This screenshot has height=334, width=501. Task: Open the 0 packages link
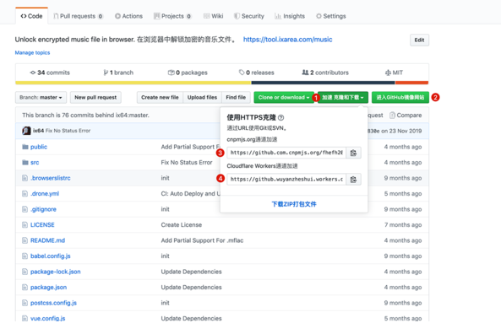[188, 73]
